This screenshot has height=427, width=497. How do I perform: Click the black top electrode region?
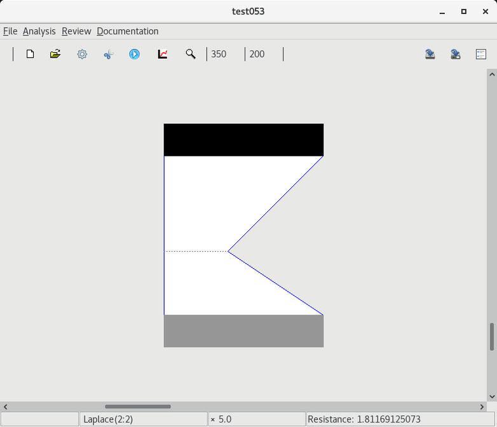(243, 140)
